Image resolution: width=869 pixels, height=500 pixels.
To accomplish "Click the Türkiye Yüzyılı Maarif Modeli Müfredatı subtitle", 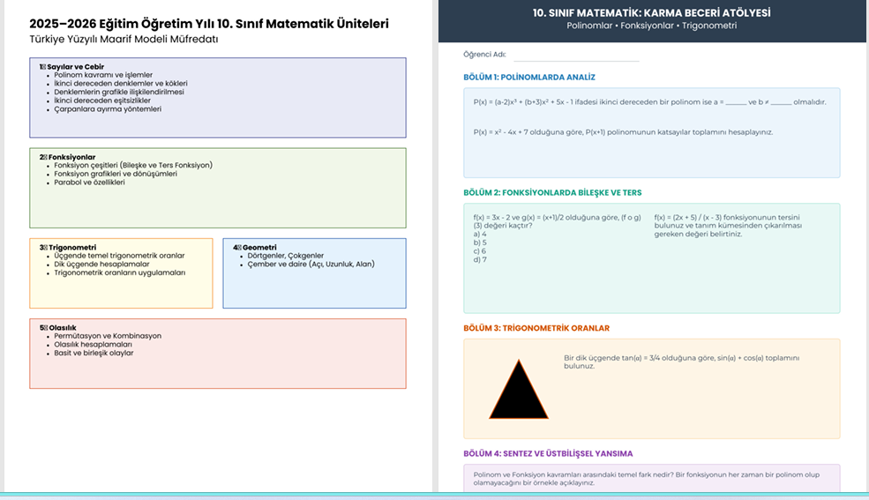I will pyautogui.click(x=124, y=40).
